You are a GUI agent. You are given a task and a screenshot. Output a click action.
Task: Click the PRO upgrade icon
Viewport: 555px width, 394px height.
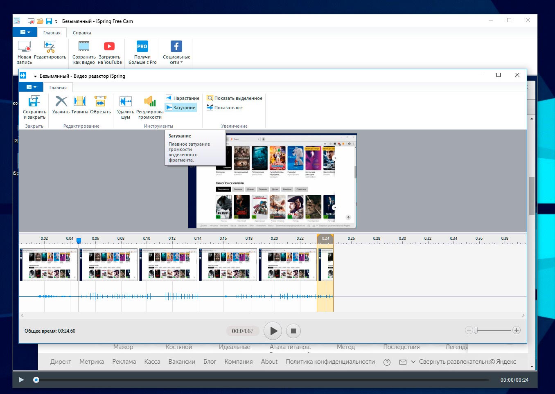(142, 47)
